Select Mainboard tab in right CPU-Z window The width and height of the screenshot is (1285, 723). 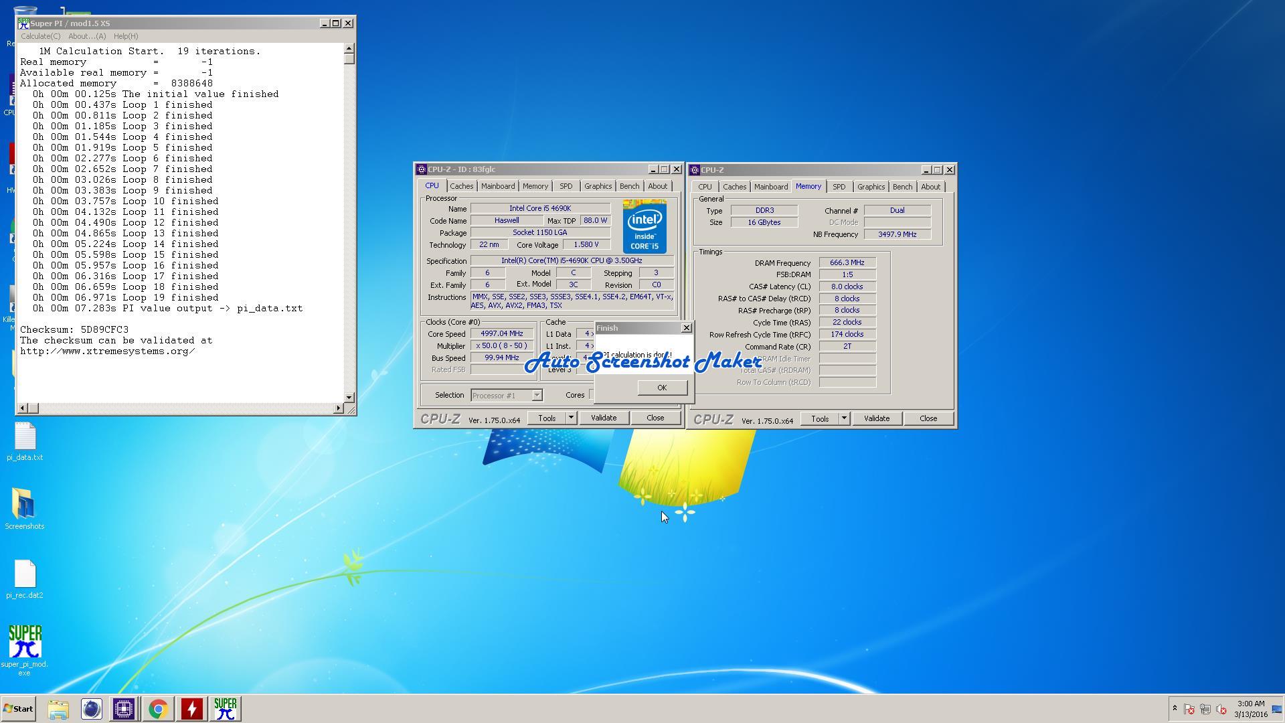tap(771, 187)
